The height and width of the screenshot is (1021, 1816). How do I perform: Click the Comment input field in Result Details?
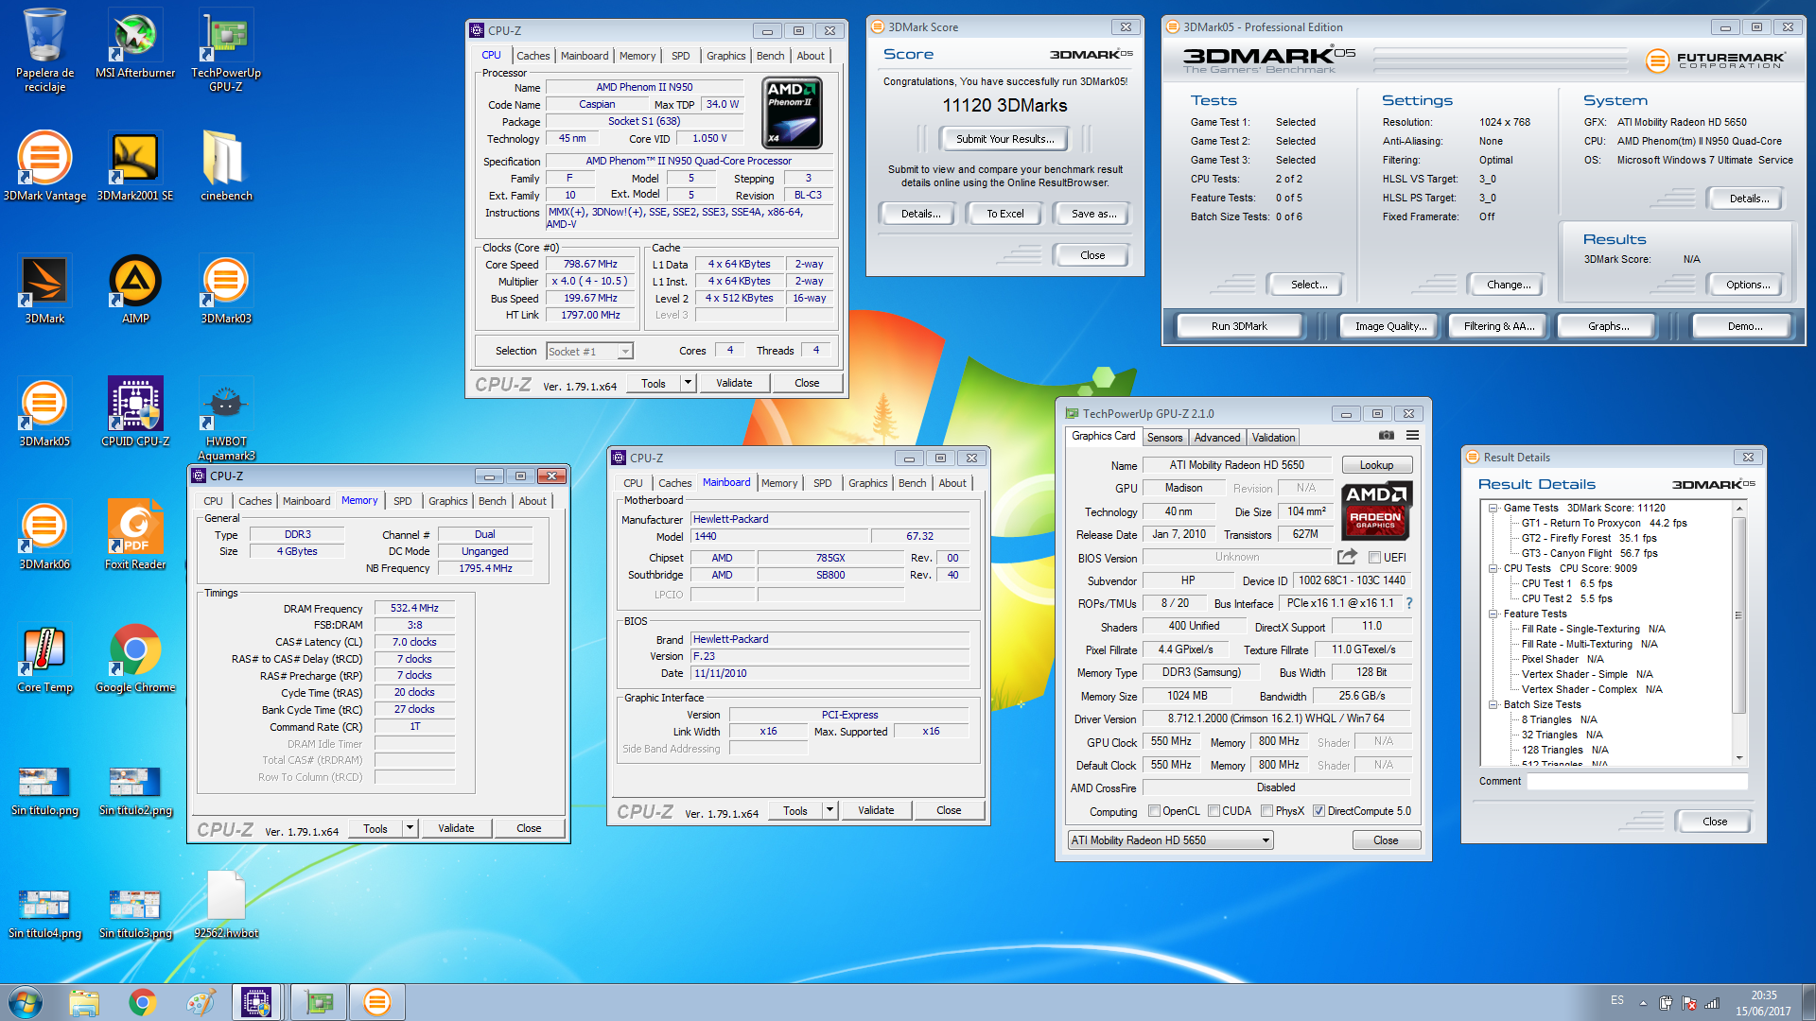1636,781
